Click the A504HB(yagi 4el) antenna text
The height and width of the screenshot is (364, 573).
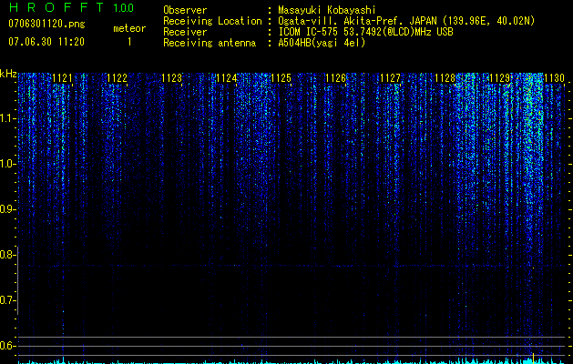(x=322, y=43)
